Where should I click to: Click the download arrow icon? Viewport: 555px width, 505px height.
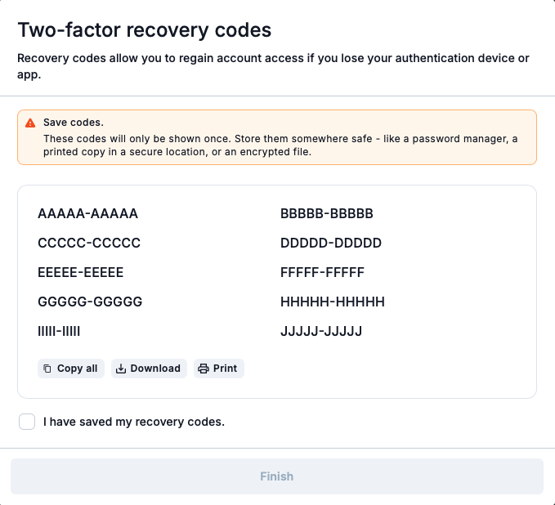pyautogui.click(x=121, y=369)
